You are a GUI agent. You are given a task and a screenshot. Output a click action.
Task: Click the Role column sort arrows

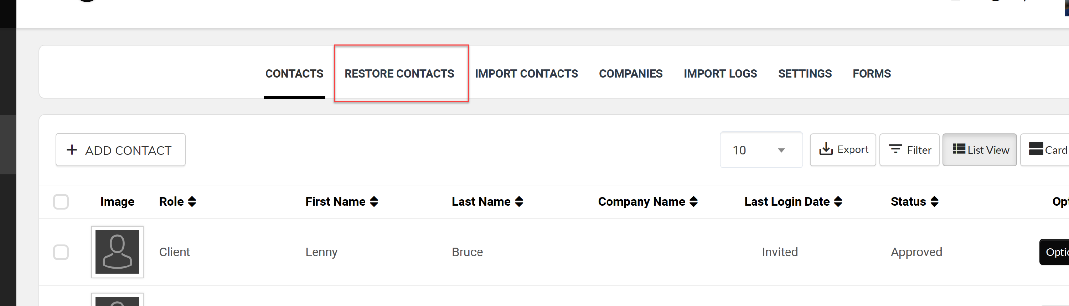tap(192, 201)
